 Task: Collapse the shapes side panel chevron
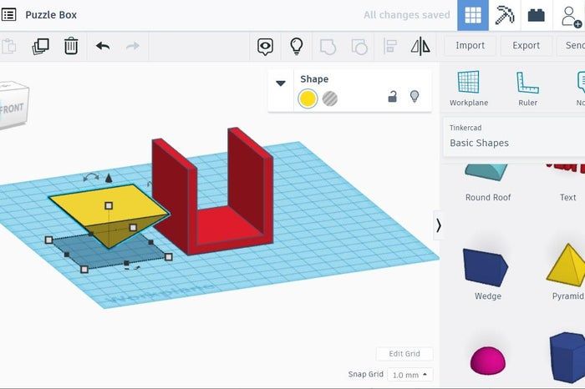point(439,225)
